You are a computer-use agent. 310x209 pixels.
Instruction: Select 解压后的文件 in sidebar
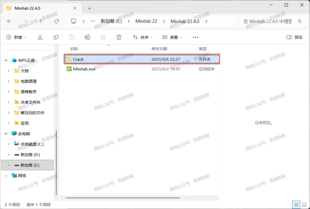(32, 113)
